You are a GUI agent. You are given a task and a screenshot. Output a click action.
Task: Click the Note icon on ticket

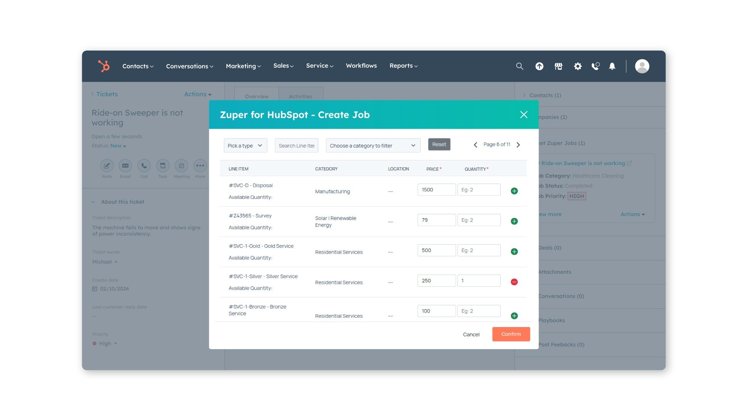[x=107, y=166]
